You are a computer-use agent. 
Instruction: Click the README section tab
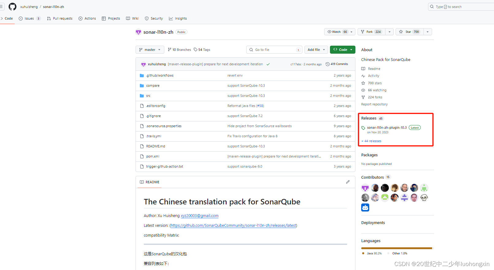pyautogui.click(x=150, y=182)
